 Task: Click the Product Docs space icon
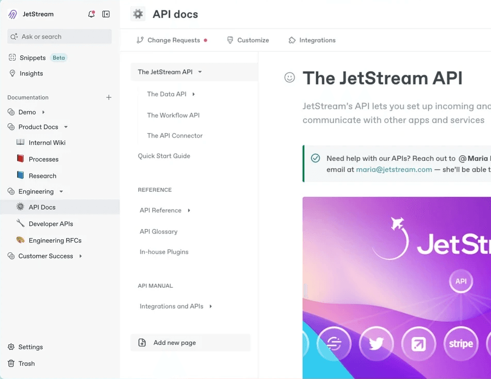11,127
